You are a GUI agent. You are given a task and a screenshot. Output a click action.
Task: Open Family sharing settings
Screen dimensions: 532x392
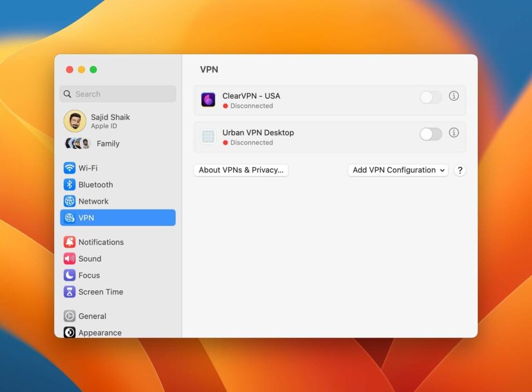coord(108,144)
